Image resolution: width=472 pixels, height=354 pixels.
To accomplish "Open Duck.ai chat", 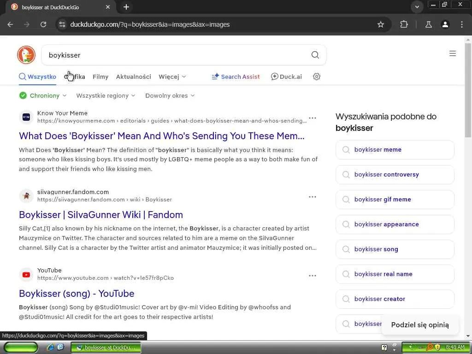I will 286,77.
